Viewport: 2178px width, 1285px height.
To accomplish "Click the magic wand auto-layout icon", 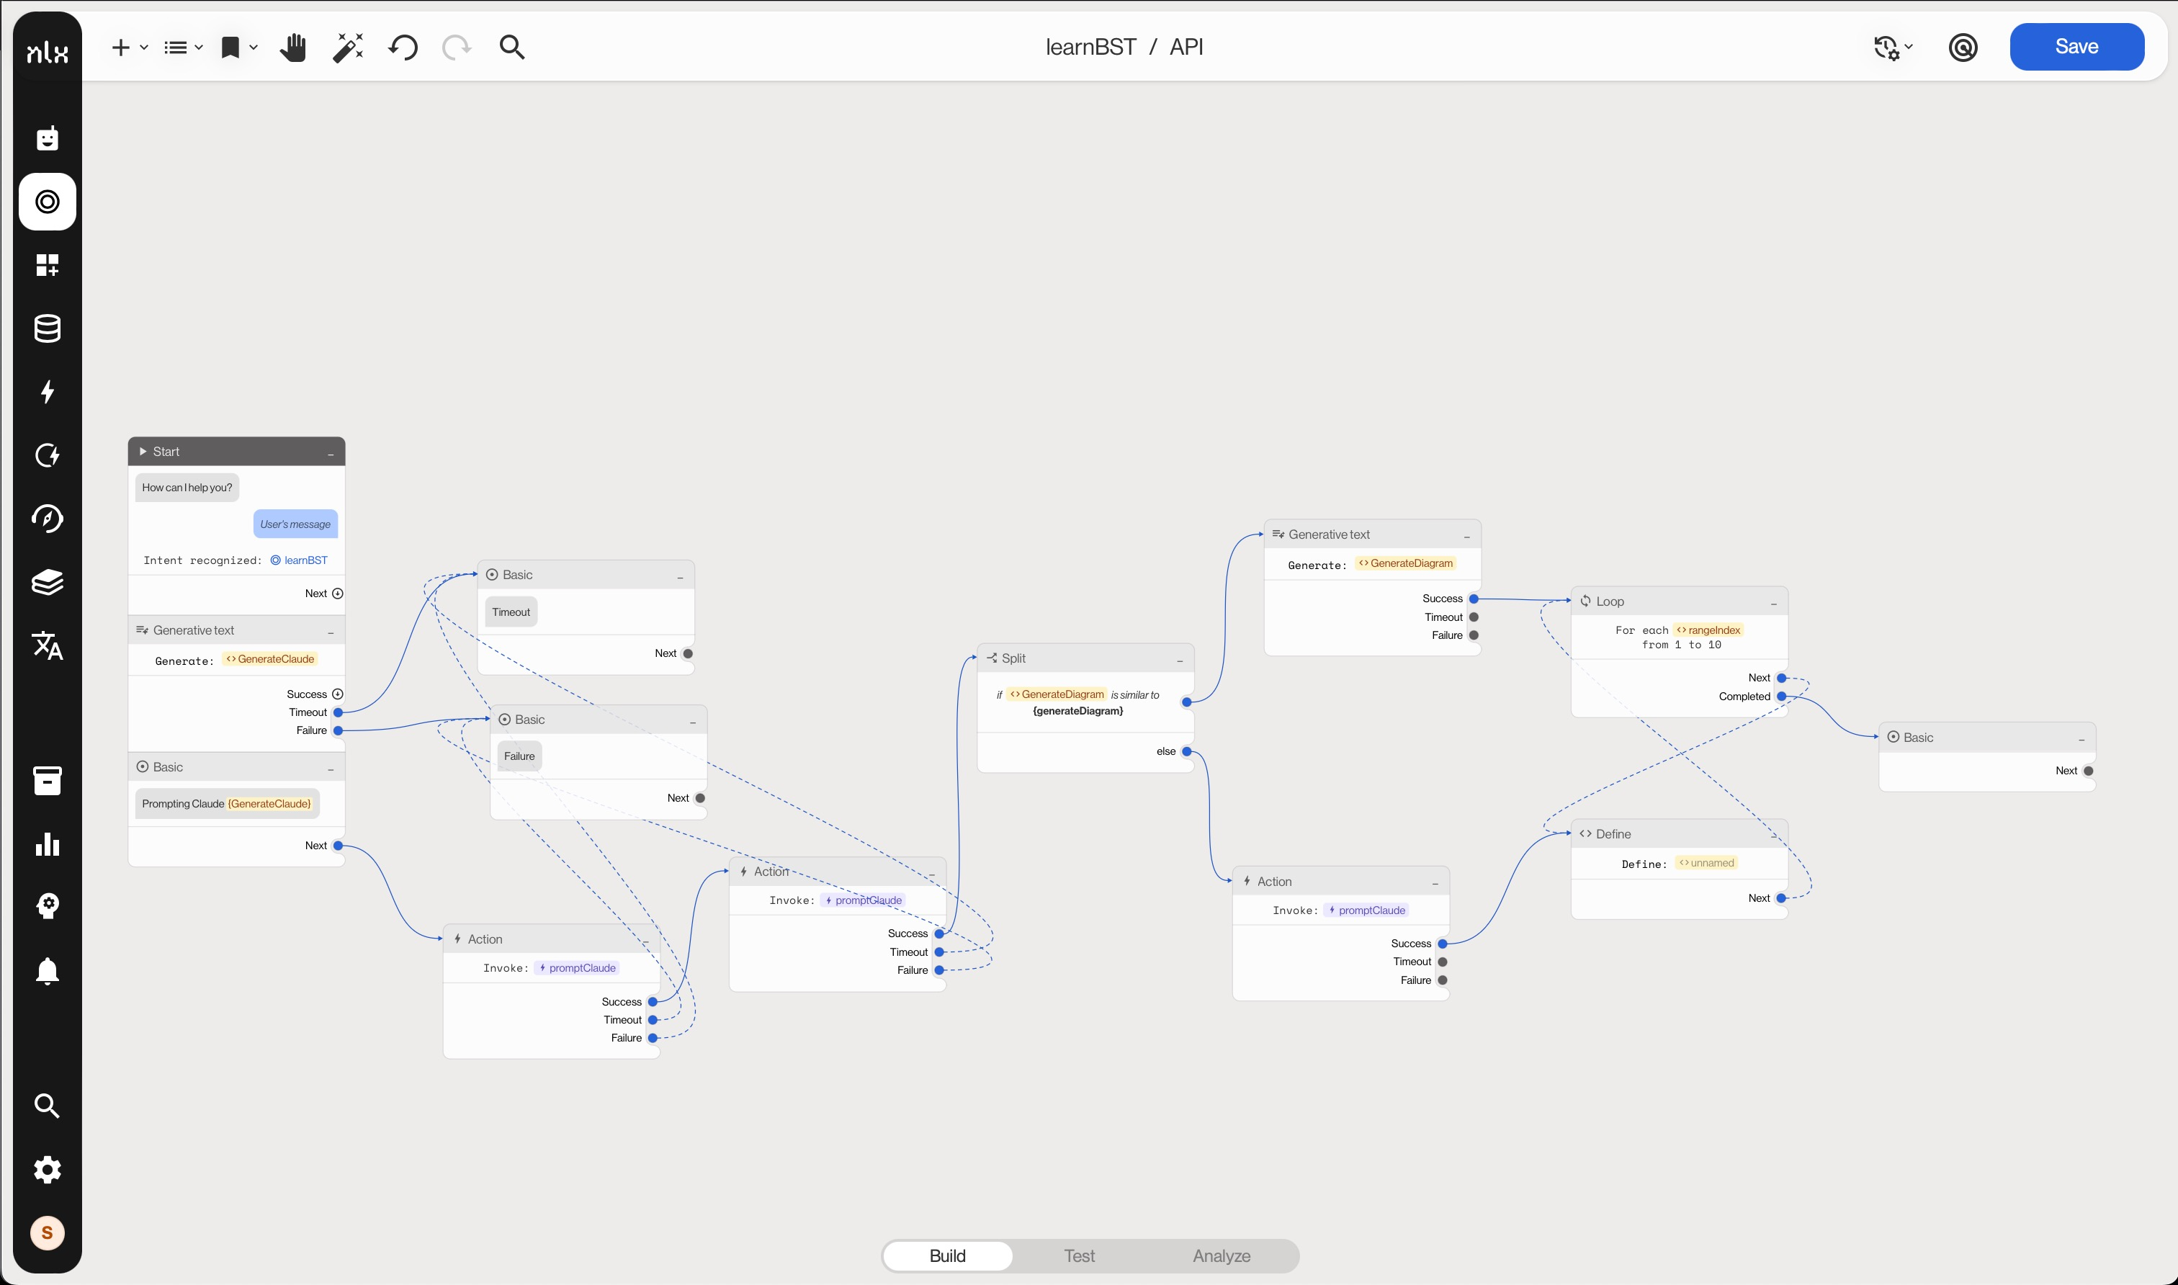I will (x=348, y=47).
